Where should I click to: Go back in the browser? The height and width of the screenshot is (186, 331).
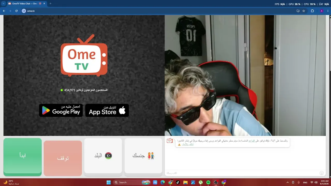pyautogui.click(x=4, y=11)
